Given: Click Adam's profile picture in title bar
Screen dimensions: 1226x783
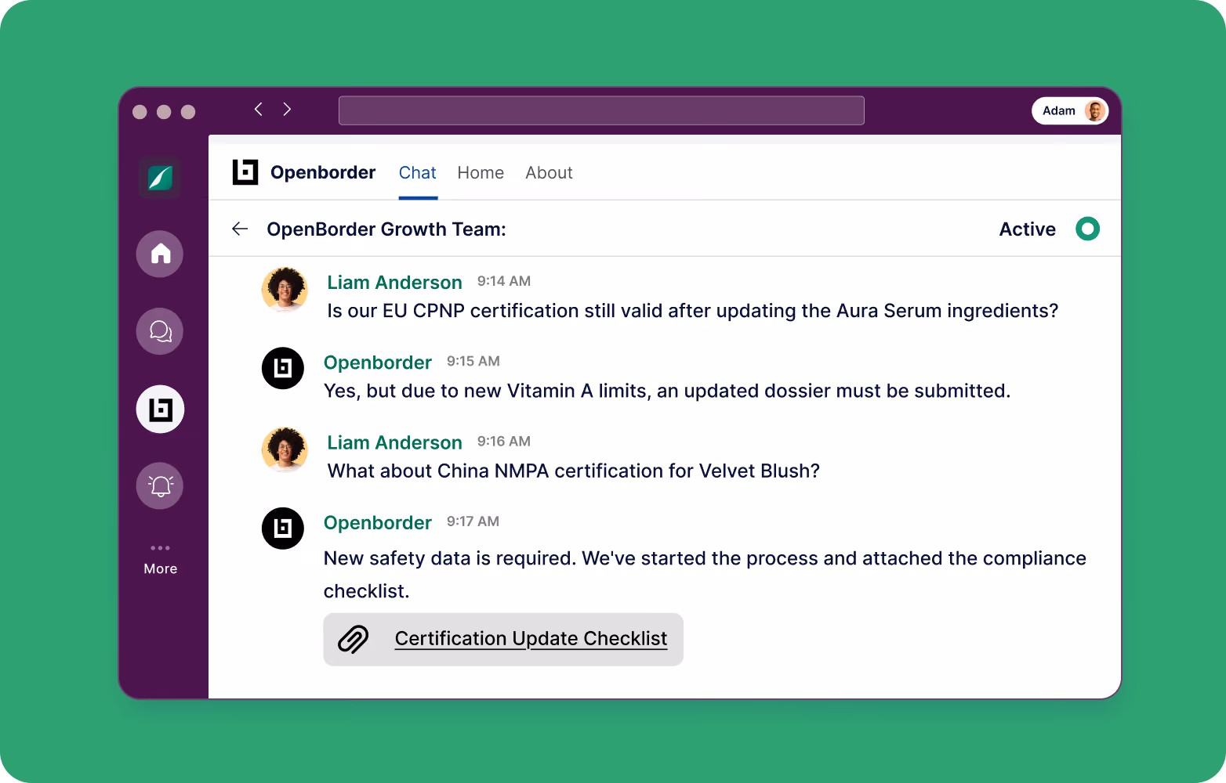Looking at the screenshot, I should [1095, 111].
